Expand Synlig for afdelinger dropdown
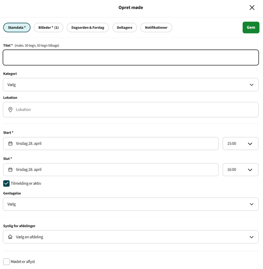The width and height of the screenshot is (263, 269). [x=131, y=237]
